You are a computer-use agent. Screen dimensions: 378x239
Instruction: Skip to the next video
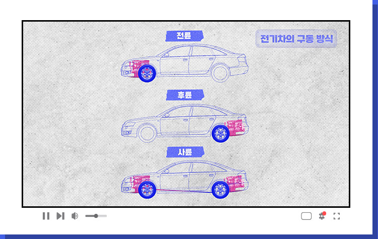60,216
